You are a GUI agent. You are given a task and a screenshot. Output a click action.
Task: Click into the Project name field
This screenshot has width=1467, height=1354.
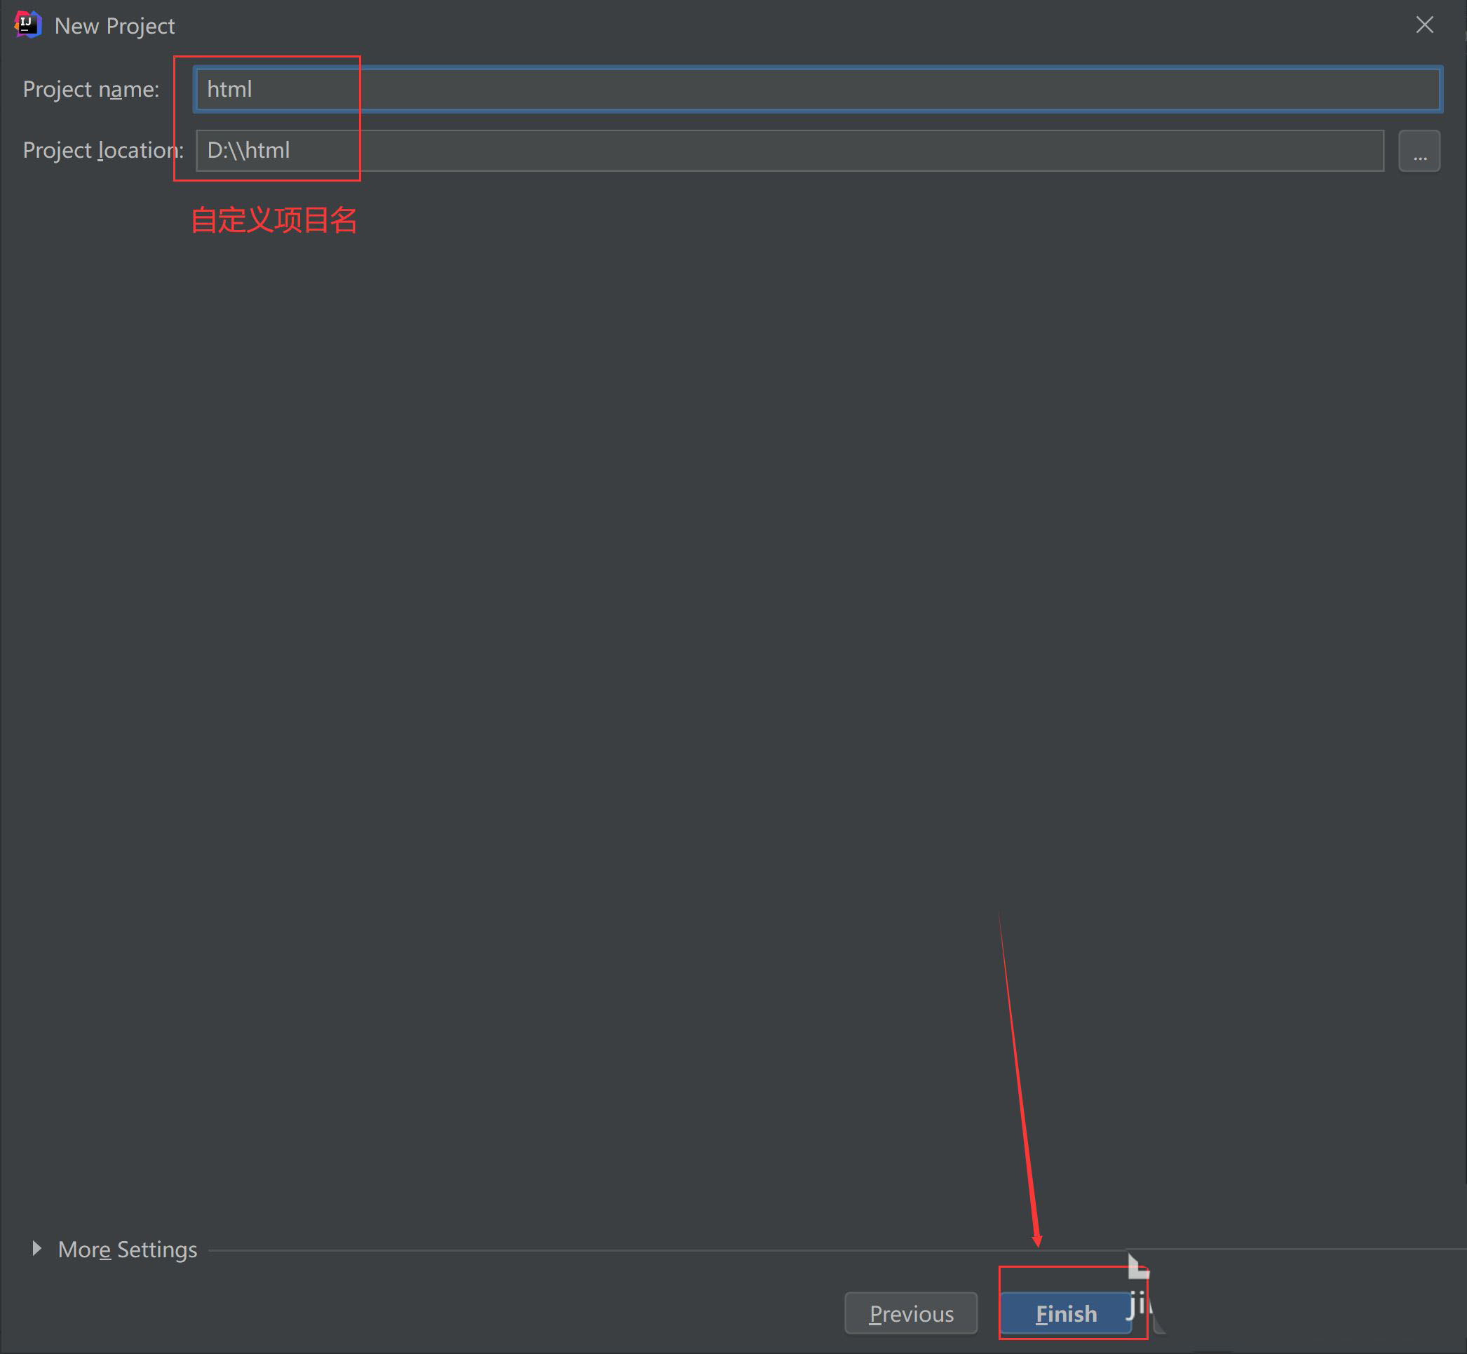[x=817, y=89]
